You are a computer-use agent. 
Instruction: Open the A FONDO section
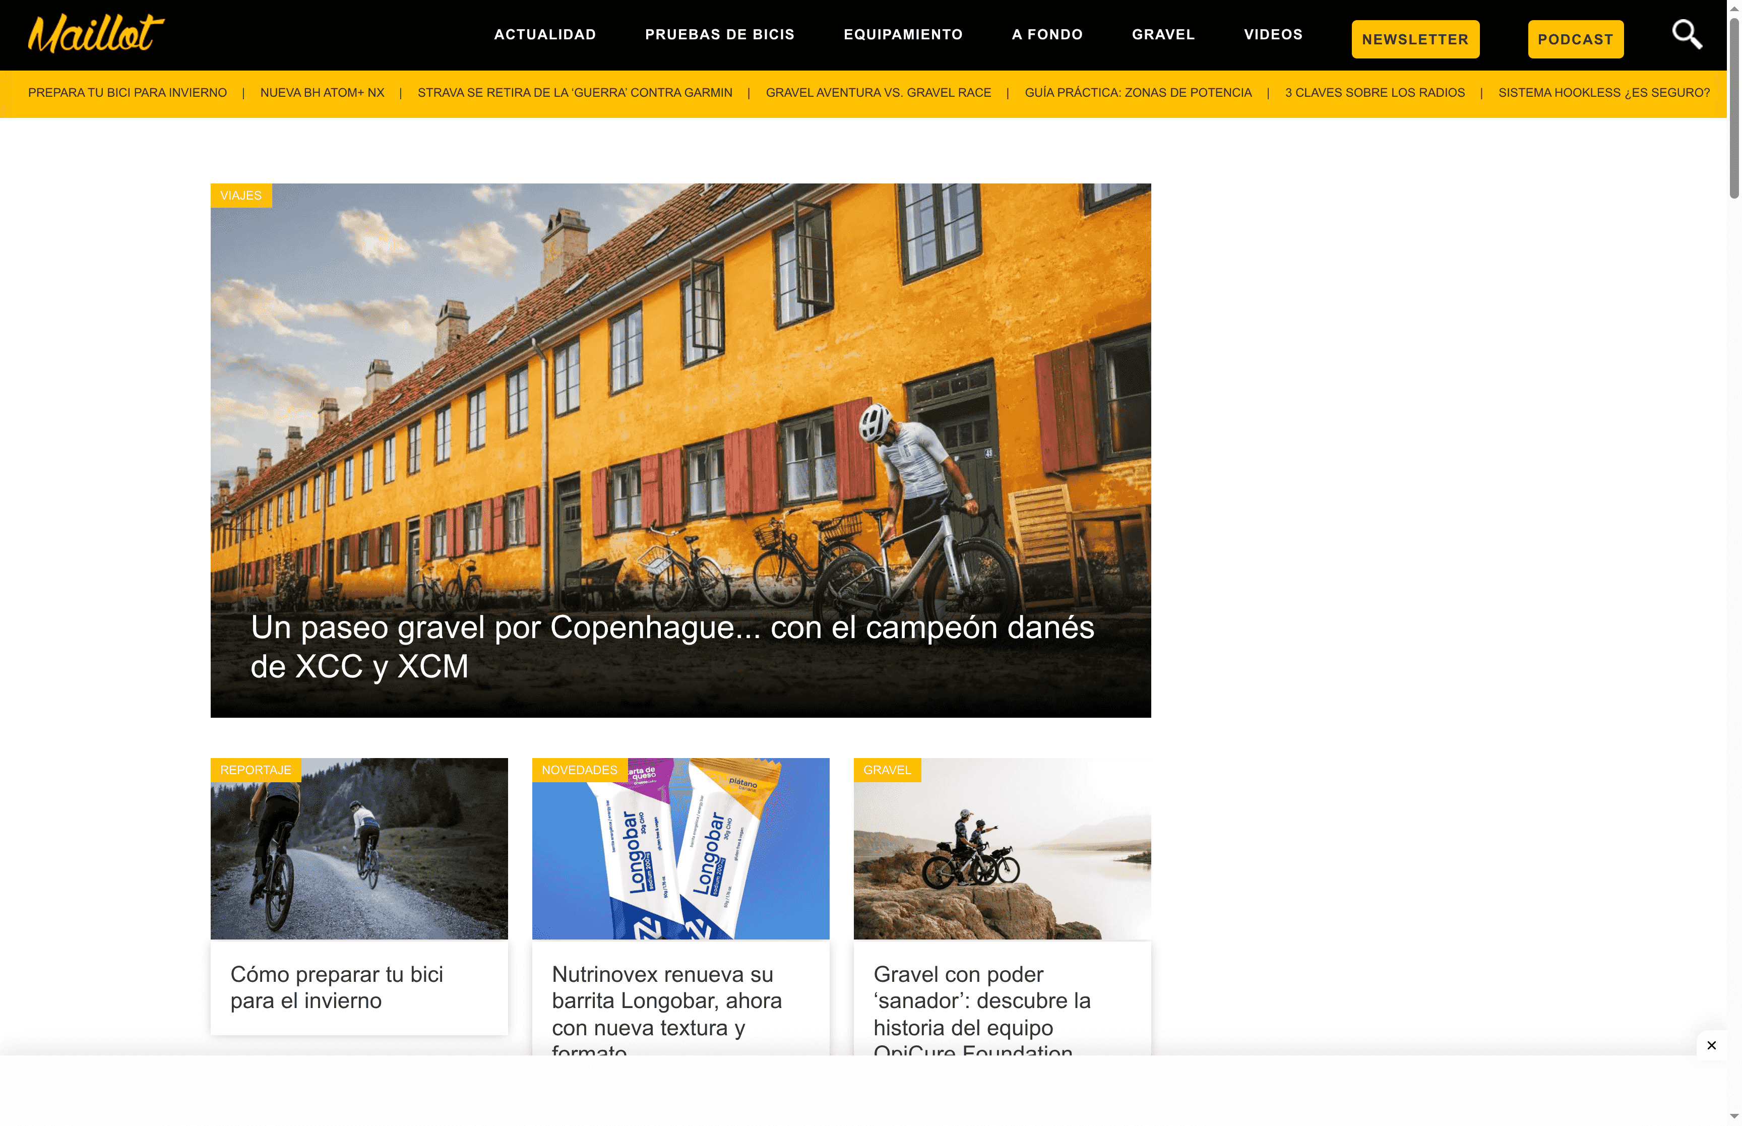(1047, 34)
